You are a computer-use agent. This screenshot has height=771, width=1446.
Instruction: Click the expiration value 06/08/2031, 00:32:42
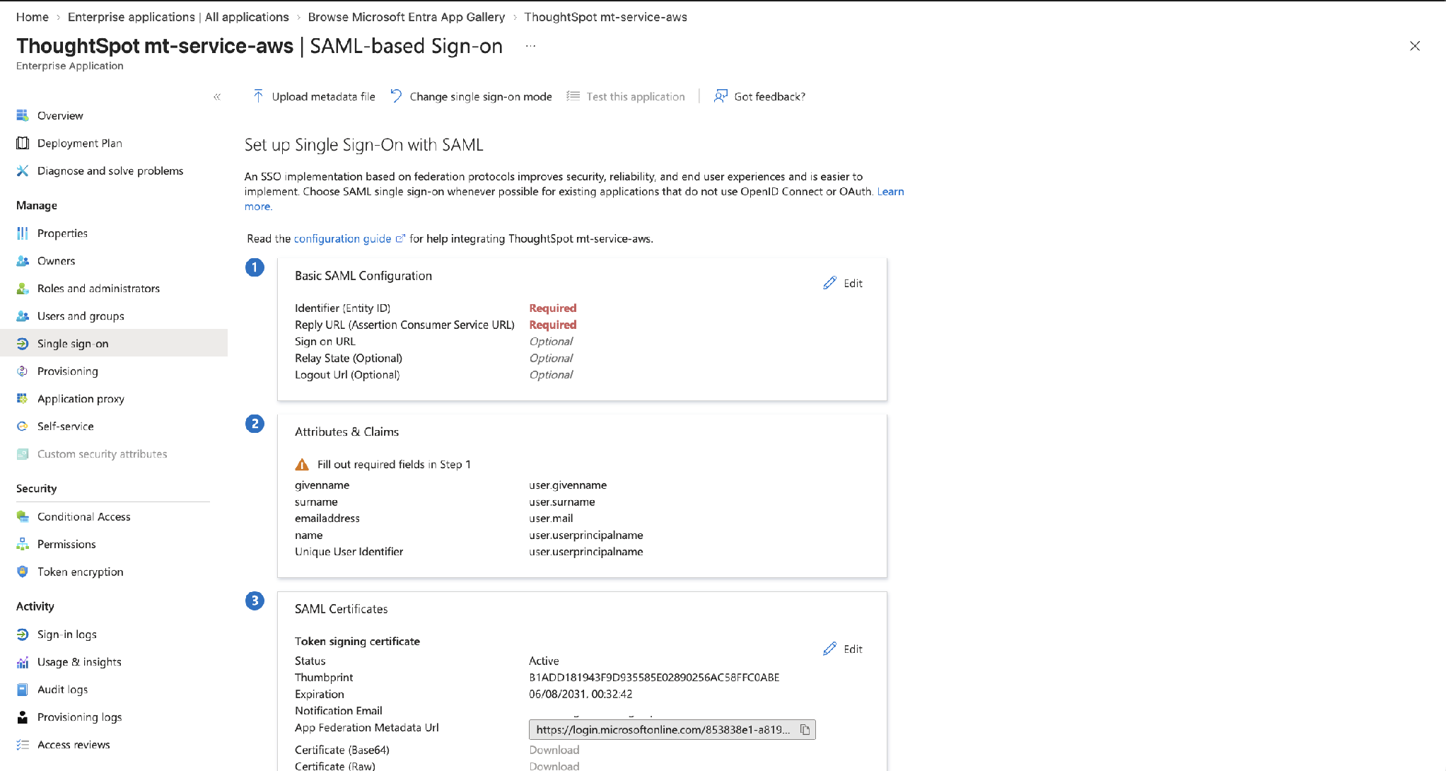point(581,694)
